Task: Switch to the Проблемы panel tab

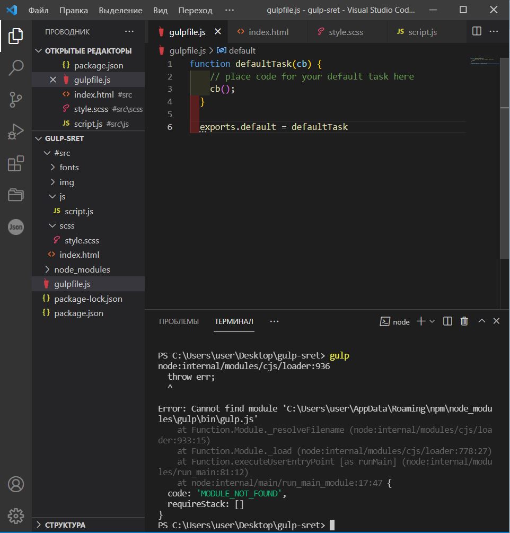Action: pos(179,321)
